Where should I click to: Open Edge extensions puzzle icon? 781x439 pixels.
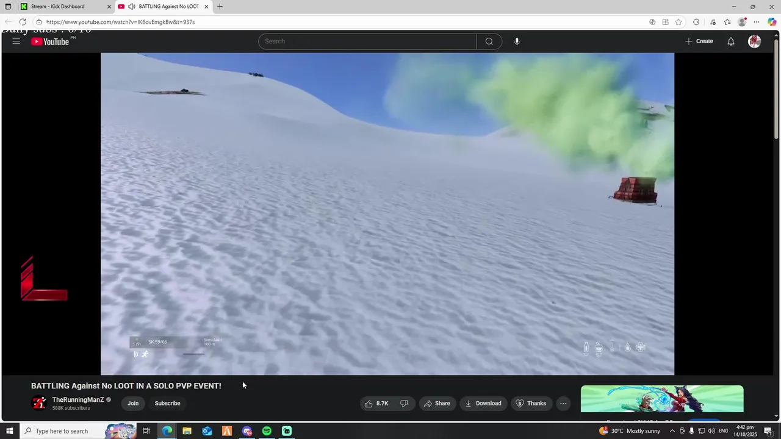click(696, 22)
